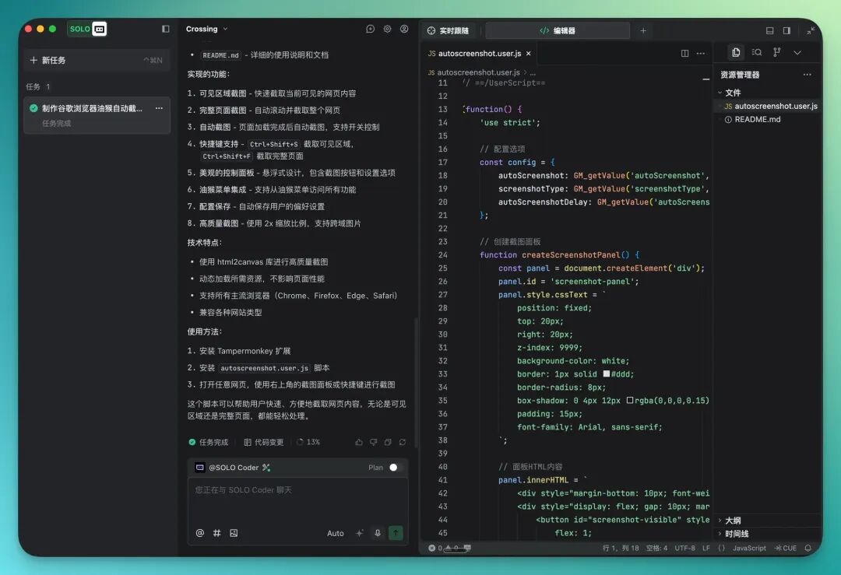This screenshot has height=575, width=841.
Task: Attach an image to the chat
Action: pyautogui.click(x=234, y=533)
